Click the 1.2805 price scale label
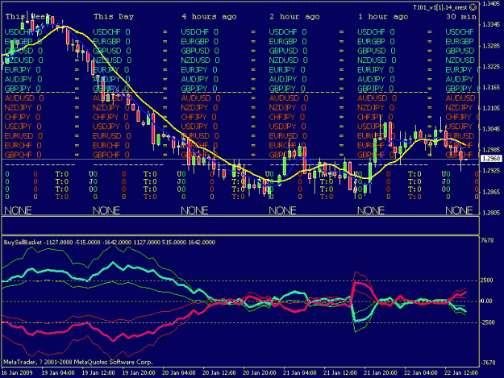Image resolution: width=504 pixels, height=378 pixels. (x=491, y=213)
